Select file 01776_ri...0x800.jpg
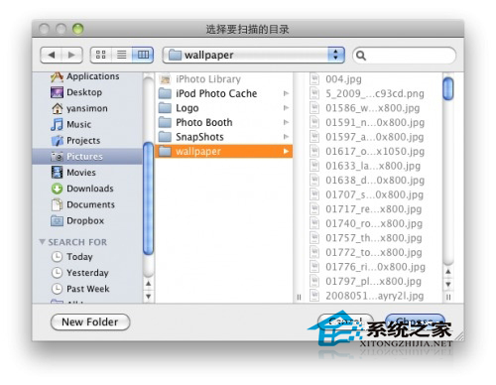Screen dimensions: 496x385 [x=373, y=267]
